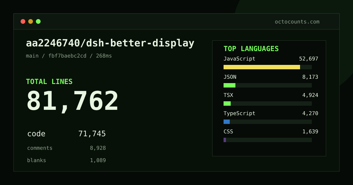Click the blanks count 1,089
This screenshot has width=353, height=185.
click(x=98, y=160)
